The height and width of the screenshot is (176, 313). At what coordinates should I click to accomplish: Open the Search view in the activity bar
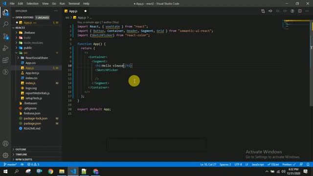tap(5, 24)
